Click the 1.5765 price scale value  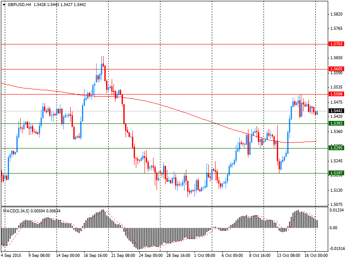tap(337, 28)
